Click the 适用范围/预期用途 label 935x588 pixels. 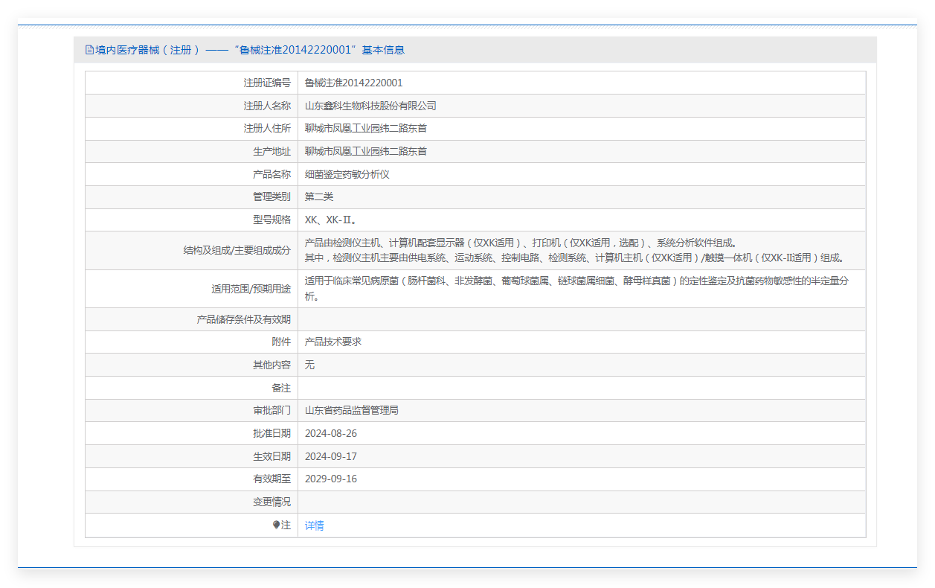tap(251, 289)
